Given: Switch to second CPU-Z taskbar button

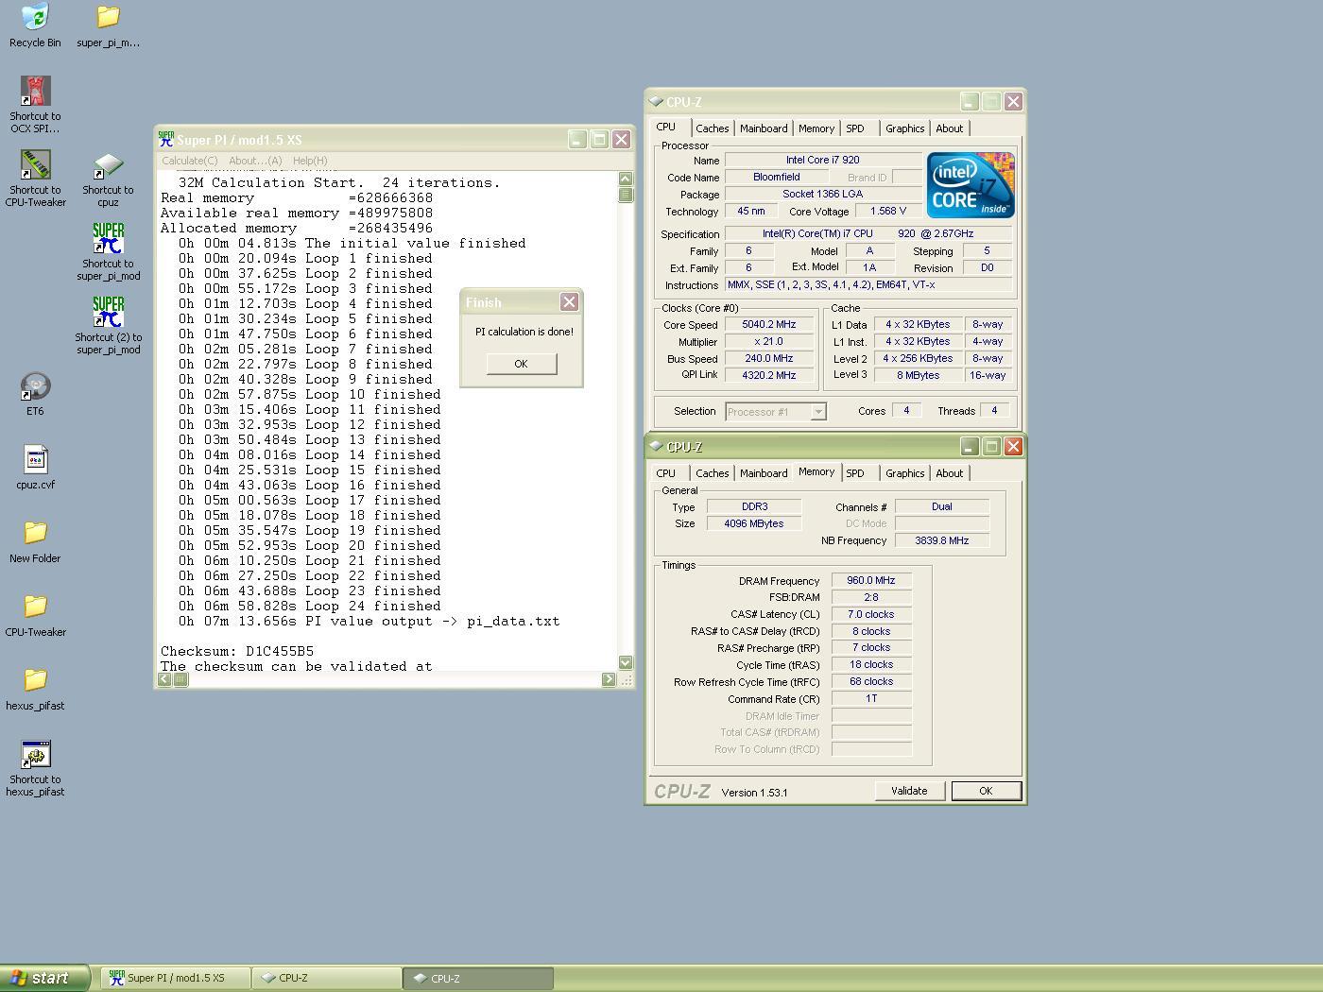Looking at the screenshot, I should coord(478,978).
